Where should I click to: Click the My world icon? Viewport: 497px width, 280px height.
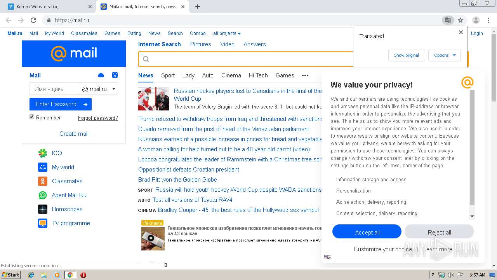click(x=43, y=167)
